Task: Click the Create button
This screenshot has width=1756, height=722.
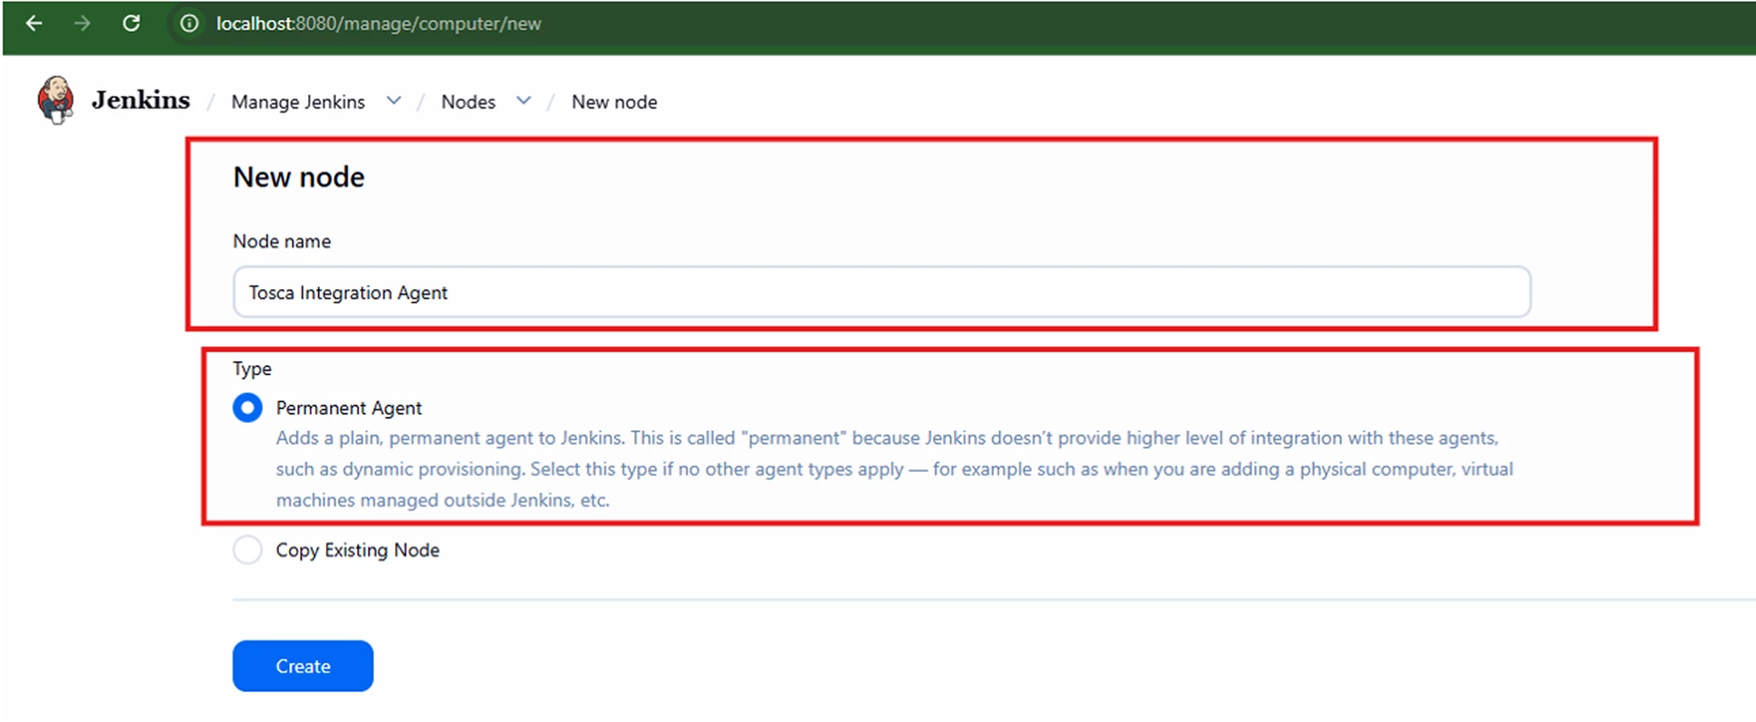Action: tap(303, 666)
